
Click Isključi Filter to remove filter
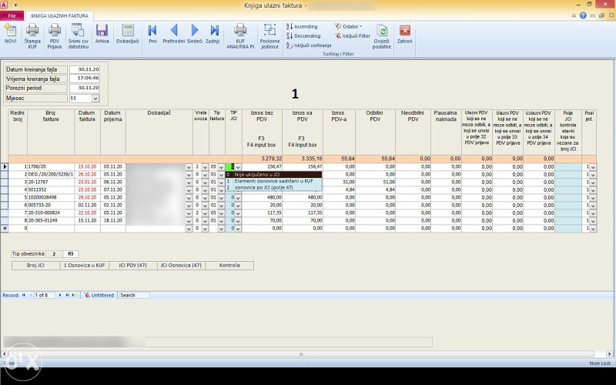(353, 35)
